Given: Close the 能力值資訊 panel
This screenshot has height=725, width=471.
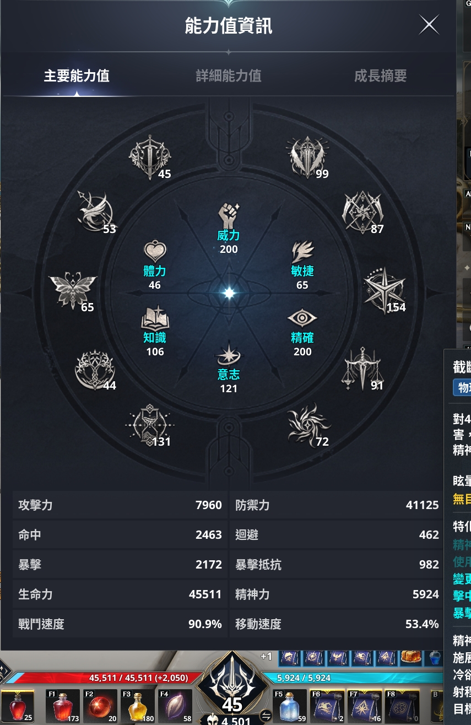Looking at the screenshot, I should (x=429, y=25).
